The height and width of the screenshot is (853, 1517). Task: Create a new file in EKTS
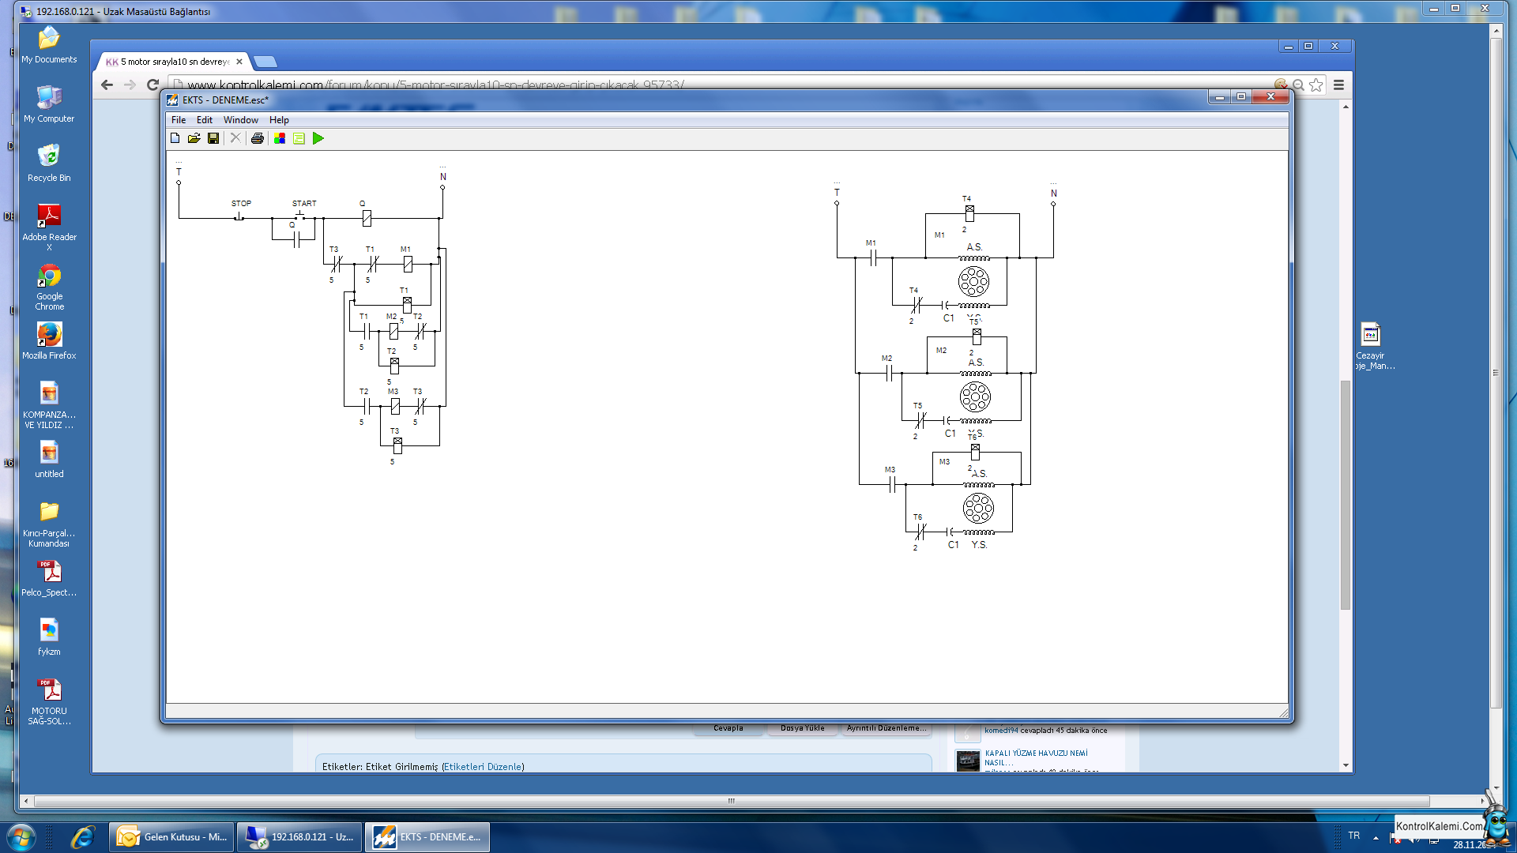175,138
